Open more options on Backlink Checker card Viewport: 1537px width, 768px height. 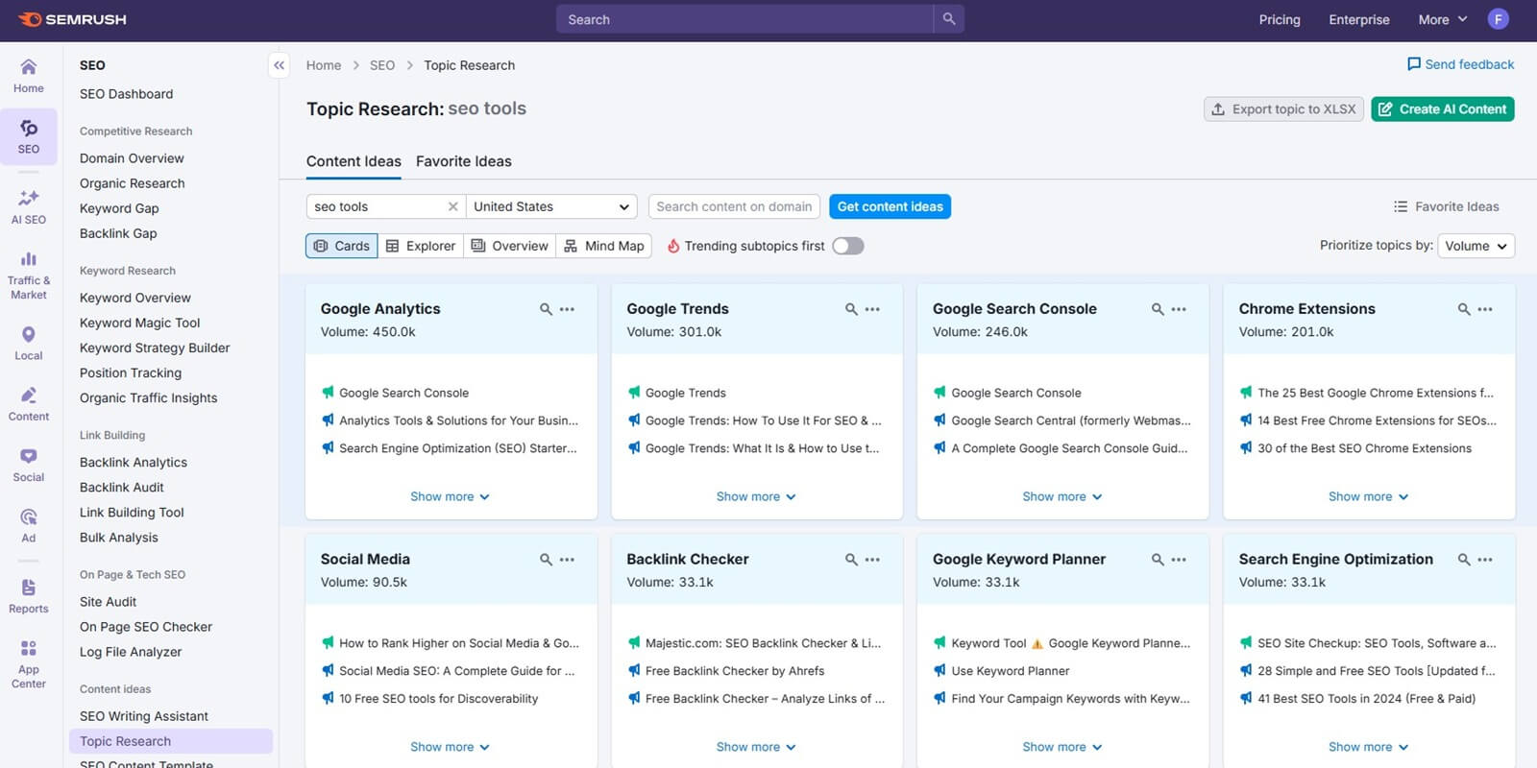tap(872, 560)
